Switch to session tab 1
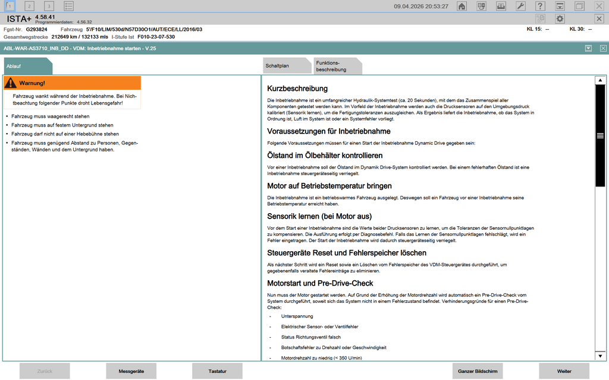Screen dimensions: 609x380 [x=9, y=6]
